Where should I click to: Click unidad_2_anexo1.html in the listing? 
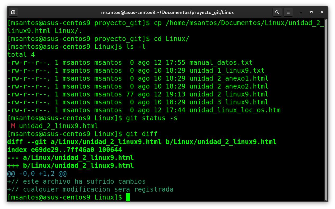pyautogui.click(x=229, y=78)
